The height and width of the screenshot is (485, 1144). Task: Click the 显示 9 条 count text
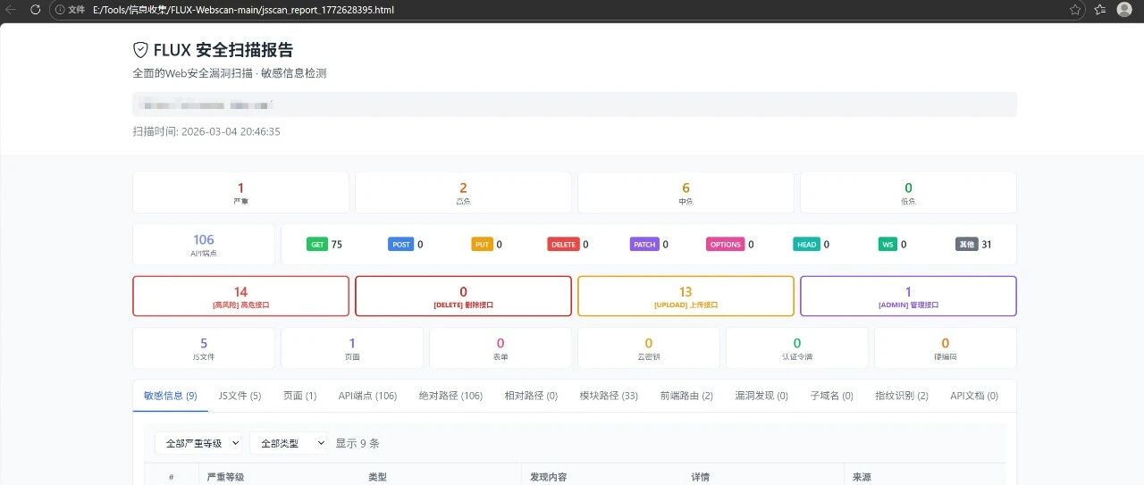pos(357,443)
